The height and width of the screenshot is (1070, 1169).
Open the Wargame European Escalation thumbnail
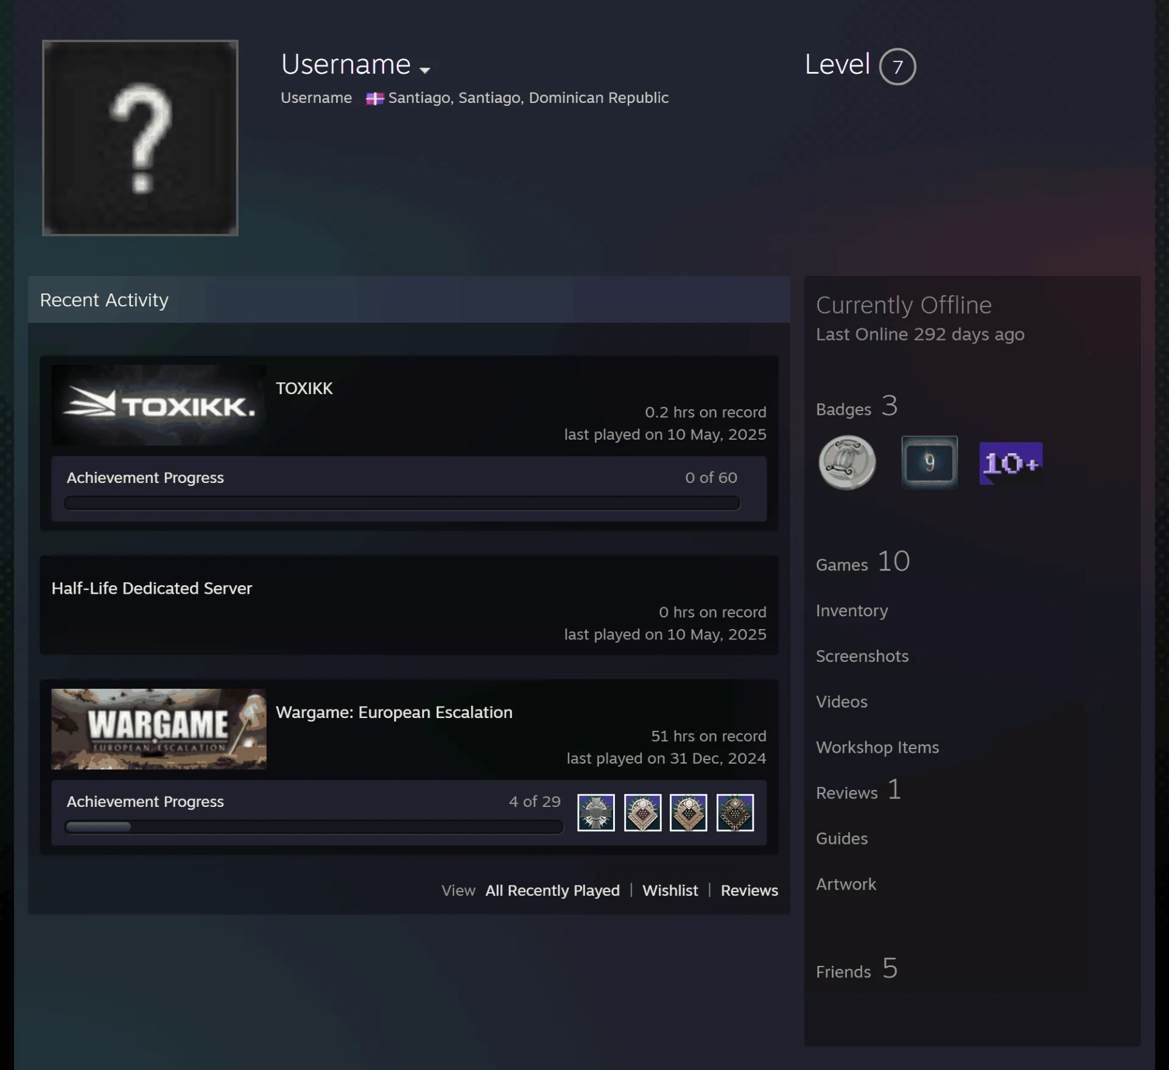click(x=159, y=729)
